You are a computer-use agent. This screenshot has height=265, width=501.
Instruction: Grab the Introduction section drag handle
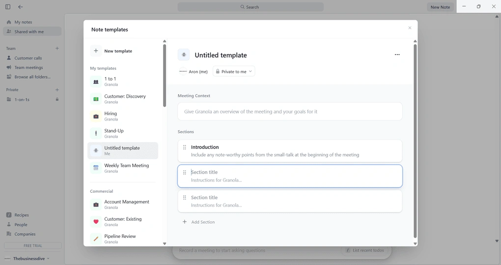point(184,147)
